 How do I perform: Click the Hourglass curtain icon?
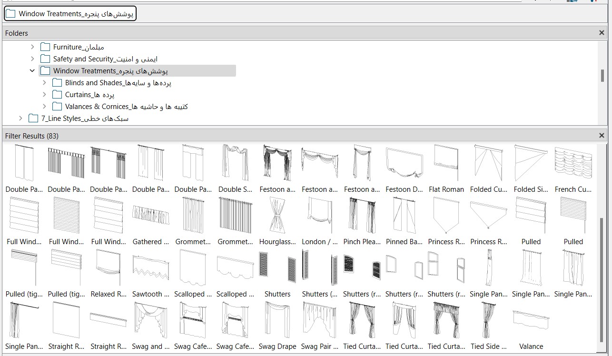point(277,215)
